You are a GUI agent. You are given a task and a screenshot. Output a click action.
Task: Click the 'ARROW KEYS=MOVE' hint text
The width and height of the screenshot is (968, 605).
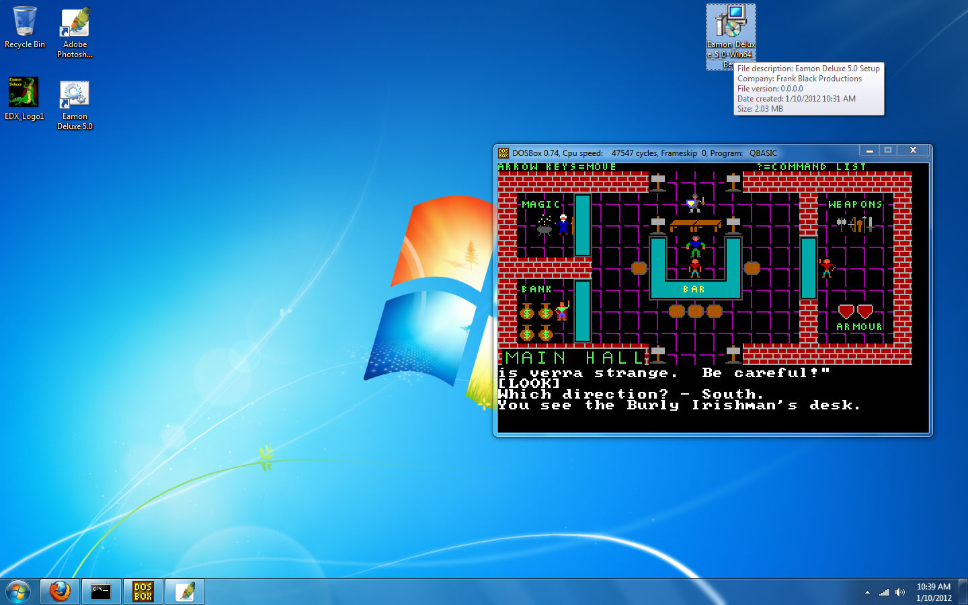tap(557, 167)
